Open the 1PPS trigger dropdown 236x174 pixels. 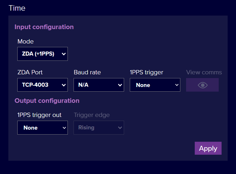click(155, 85)
